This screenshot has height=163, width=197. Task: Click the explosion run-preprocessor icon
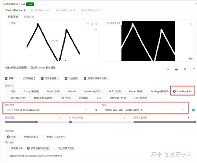(96, 110)
